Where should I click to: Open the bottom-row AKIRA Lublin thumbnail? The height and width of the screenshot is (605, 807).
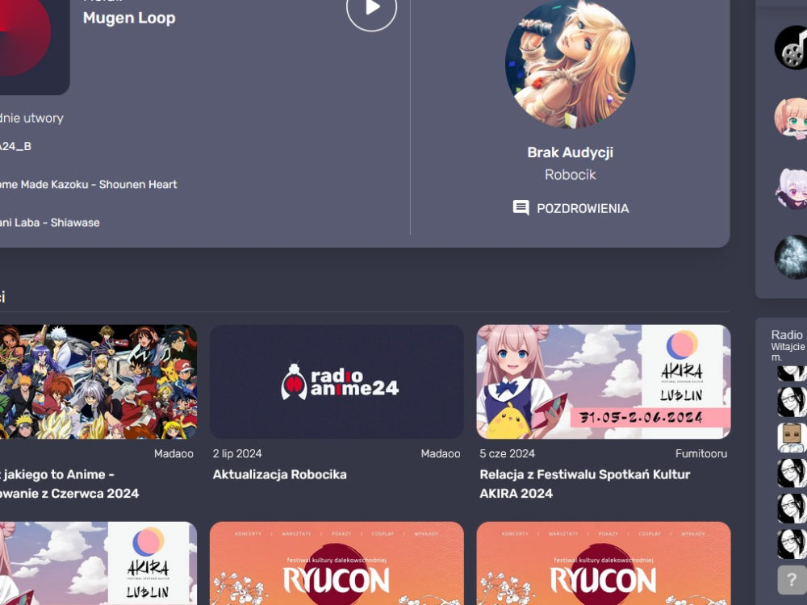pyautogui.click(x=98, y=563)
